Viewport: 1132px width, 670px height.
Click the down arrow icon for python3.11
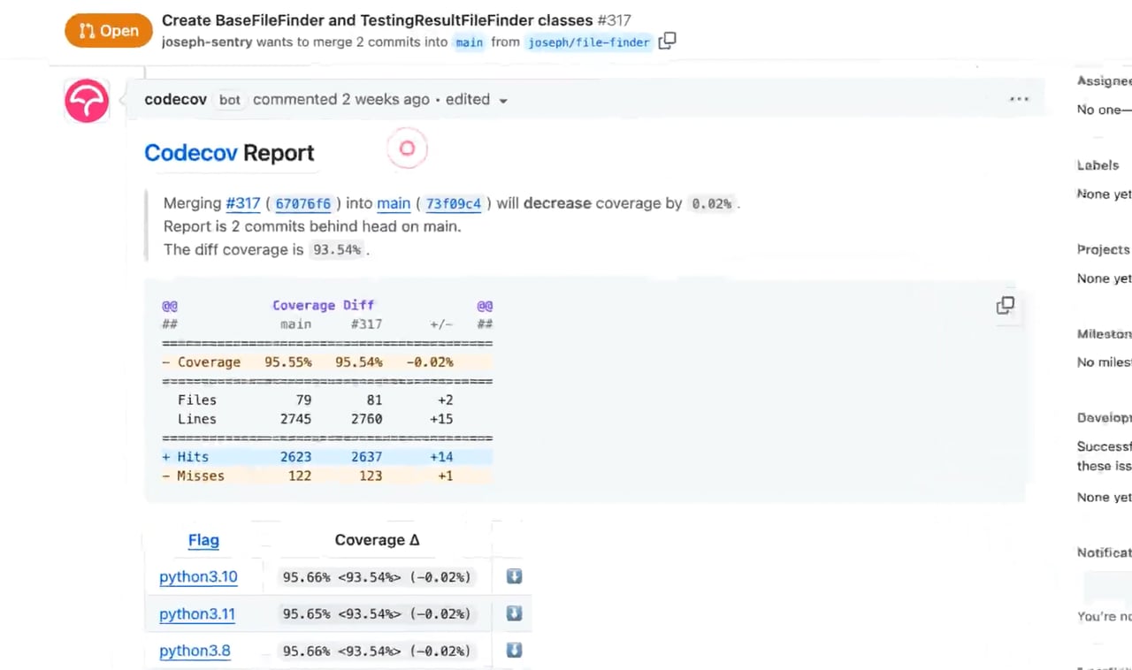(x=514, y=613)
